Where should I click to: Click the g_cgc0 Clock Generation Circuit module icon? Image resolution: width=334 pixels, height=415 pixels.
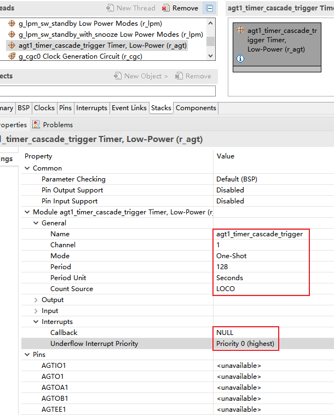point(12,56)
